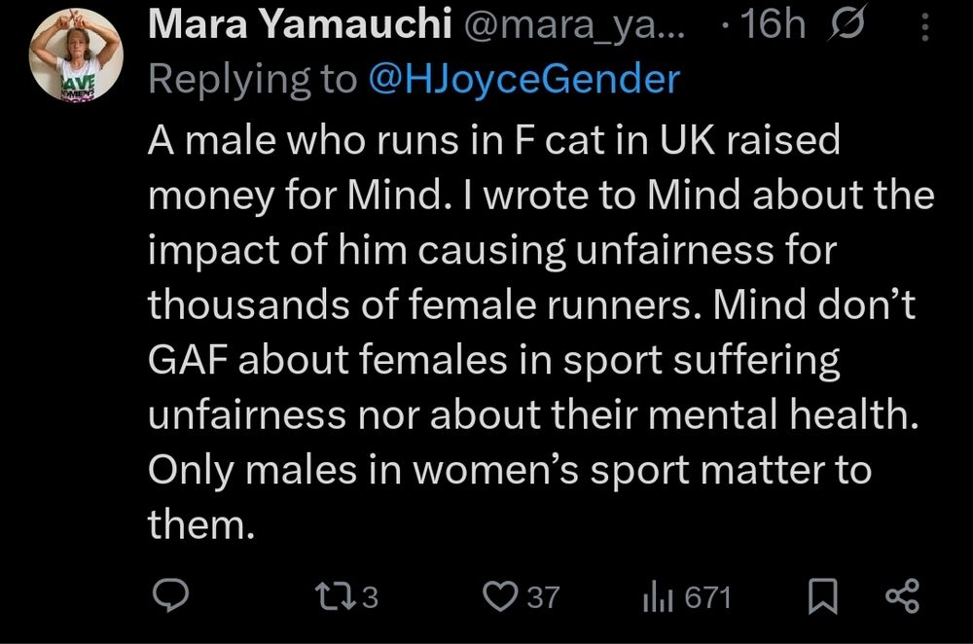Click the 16h timestamp
The height and width of the screenshot is (644, 973).
pyautogui.click(x=773, y=23)
